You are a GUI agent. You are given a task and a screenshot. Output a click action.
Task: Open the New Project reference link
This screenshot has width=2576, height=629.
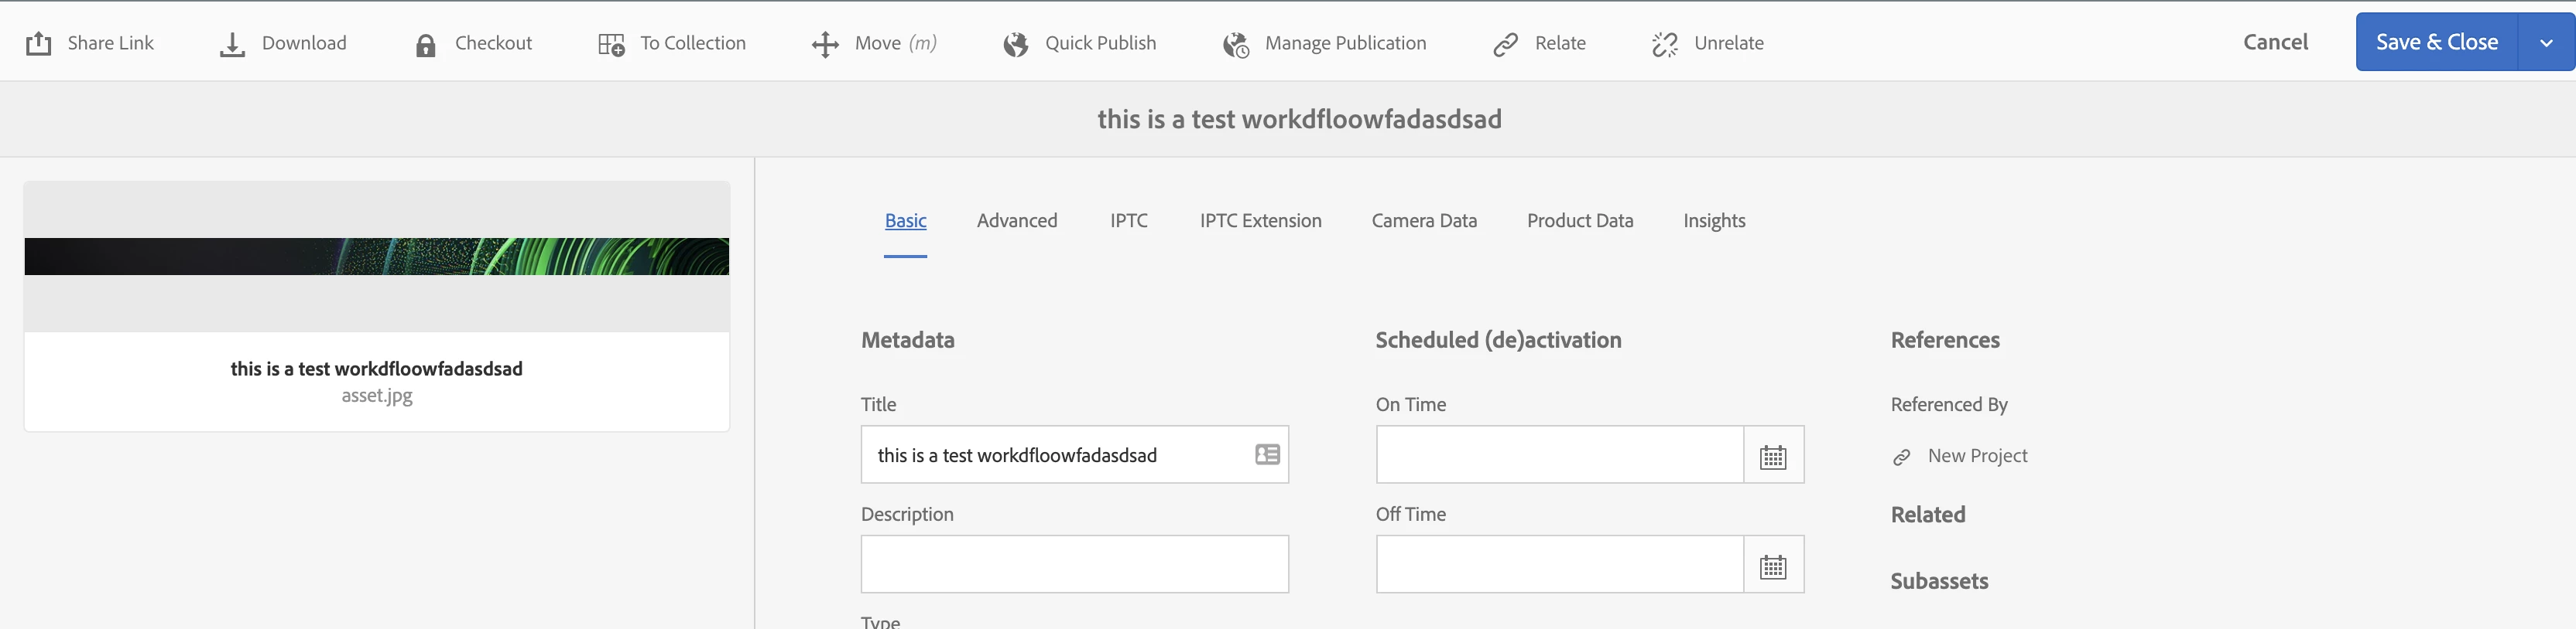pyautogui.click(x=1976, y=456)
